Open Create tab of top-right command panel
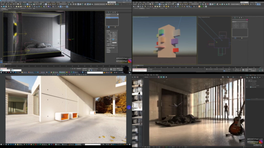 point(233,18)
